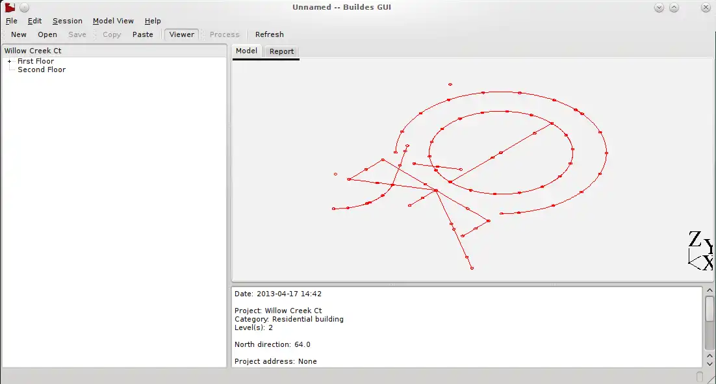
Task: Open the Model View menu
Action: coord(113,21)
